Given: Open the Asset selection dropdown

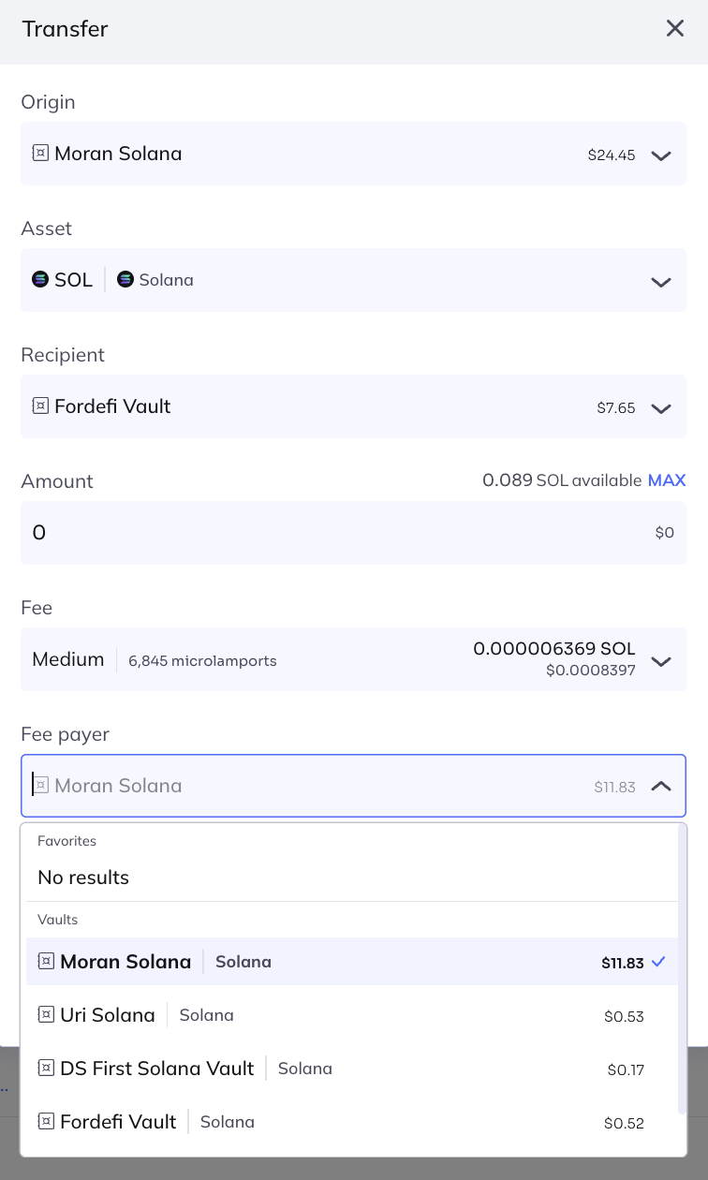Looking at the screenshot, I should [661, 282].
